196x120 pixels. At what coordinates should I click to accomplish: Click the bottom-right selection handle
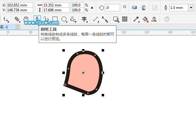pyautogui.click(x=103, y=95)
